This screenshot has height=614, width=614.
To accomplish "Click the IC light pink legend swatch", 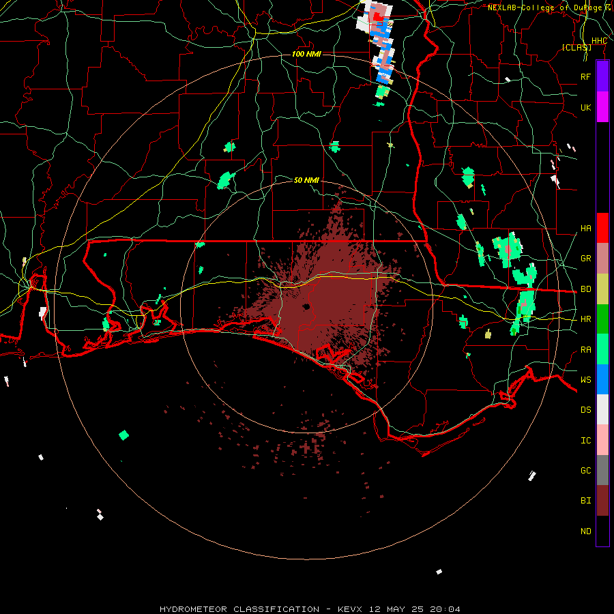I will pyautogui.click(x=602, y=440).
